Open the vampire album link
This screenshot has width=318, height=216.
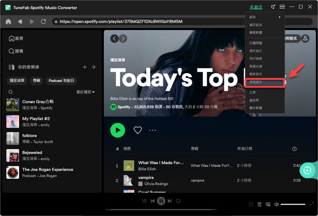(198, 180)
